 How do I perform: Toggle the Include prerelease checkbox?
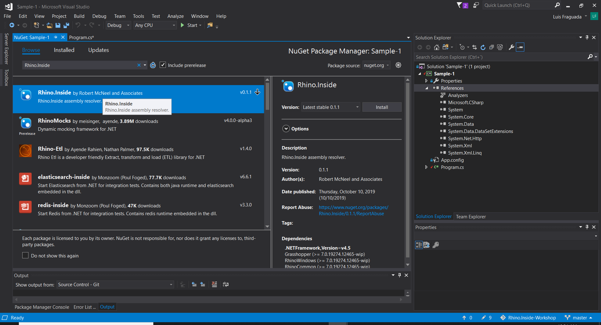163,65
